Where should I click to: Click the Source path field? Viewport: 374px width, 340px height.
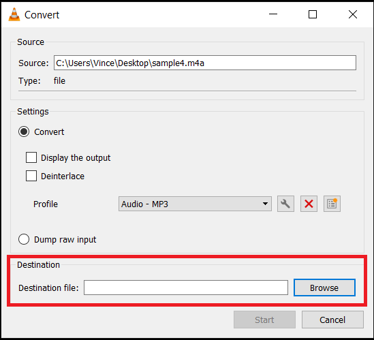coord(205,63)
